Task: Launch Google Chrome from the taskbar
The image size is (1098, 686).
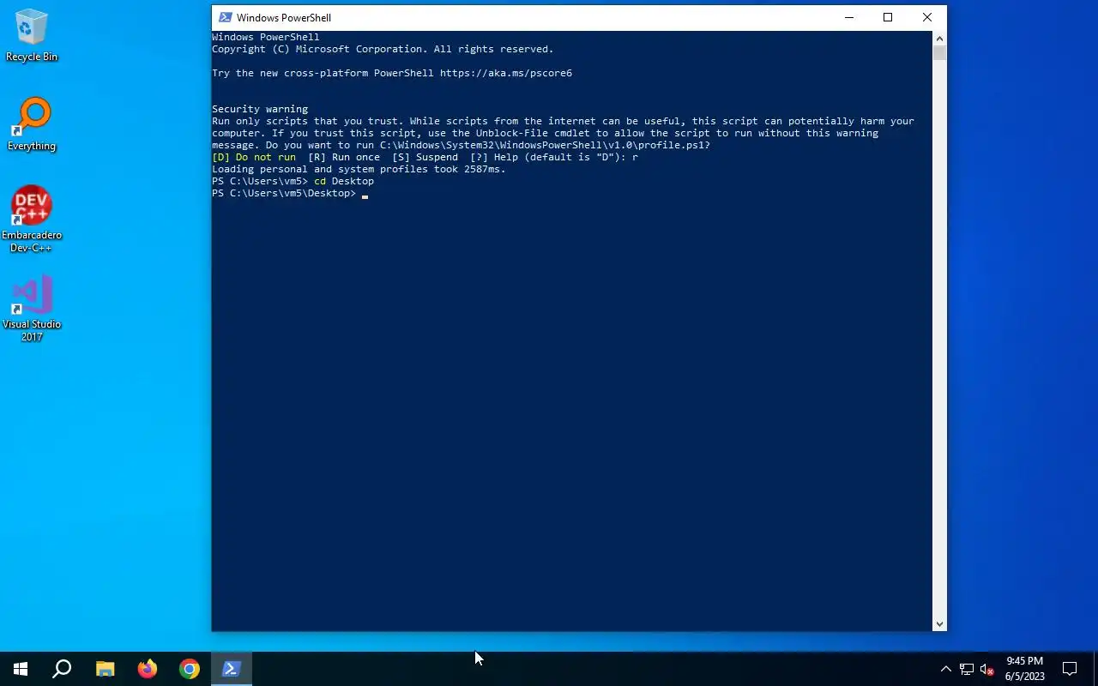Action: point(190,669)
